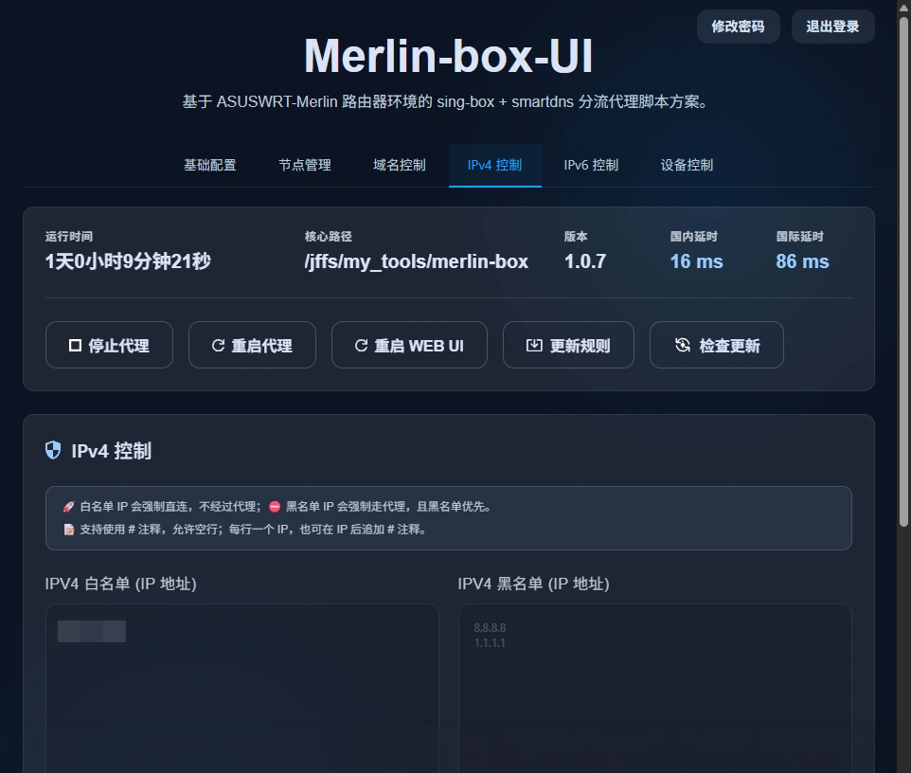The image size is (911, 773).
Task: Open the 基础配置 tab
Action: click(x=210, y=166)
